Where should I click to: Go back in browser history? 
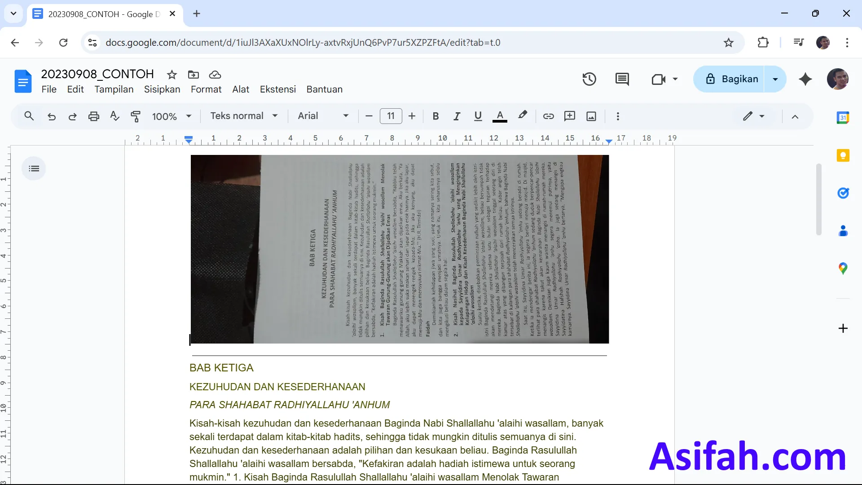(x=15, y=43)
